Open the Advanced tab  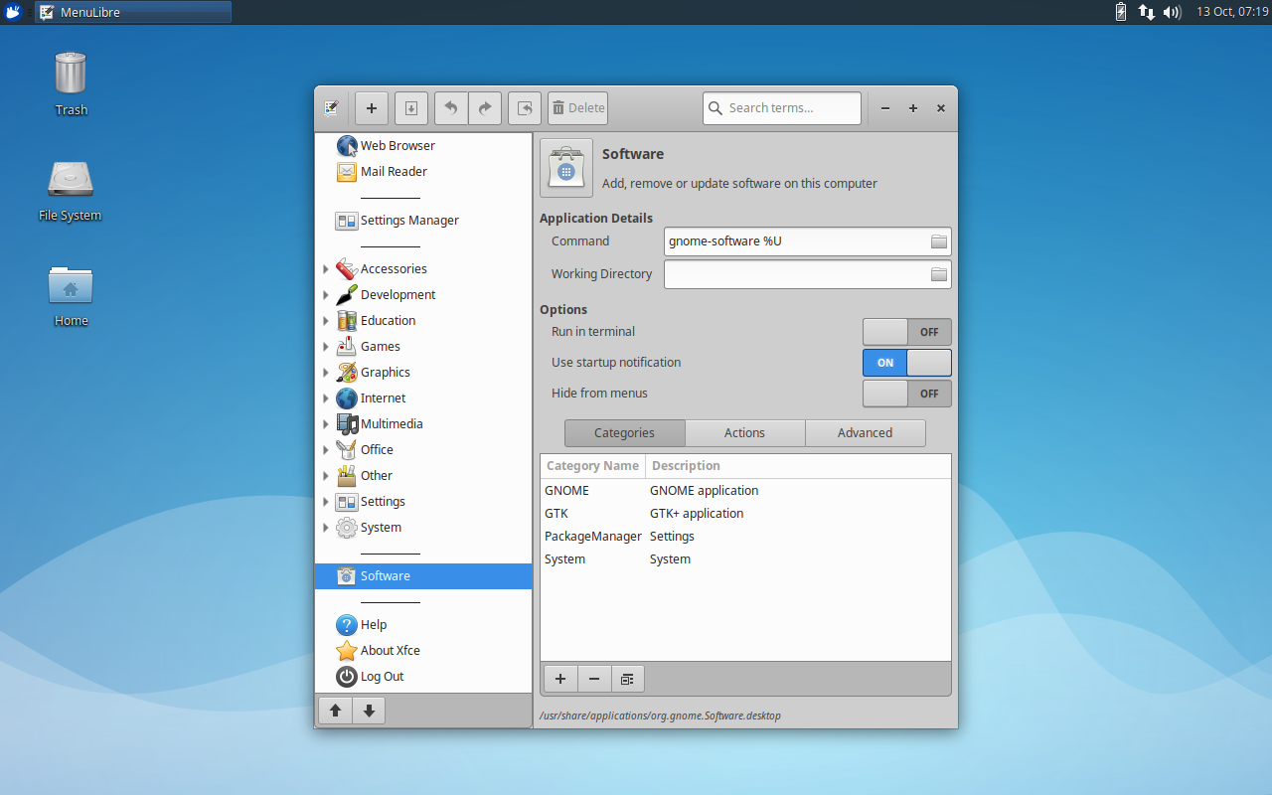(x=865, y=432)
